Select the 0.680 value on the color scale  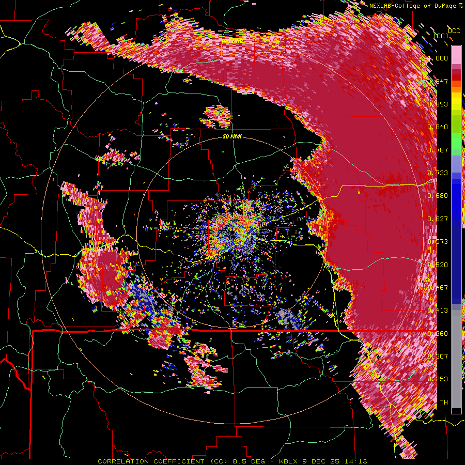pos(438,196)
